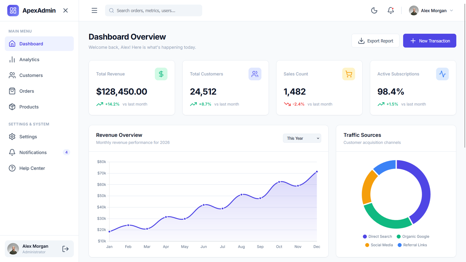Open the Dashboard menu item
466x262 pixels.
(39, 44)
